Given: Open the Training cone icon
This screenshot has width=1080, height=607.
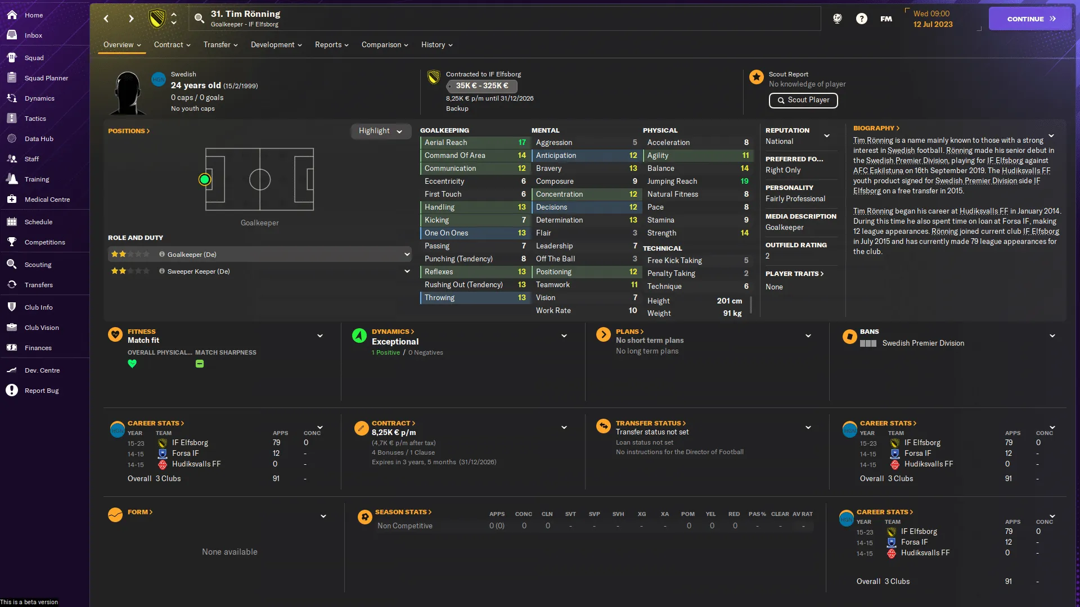Looking at the screenshot, I should [x=12, y=179].
